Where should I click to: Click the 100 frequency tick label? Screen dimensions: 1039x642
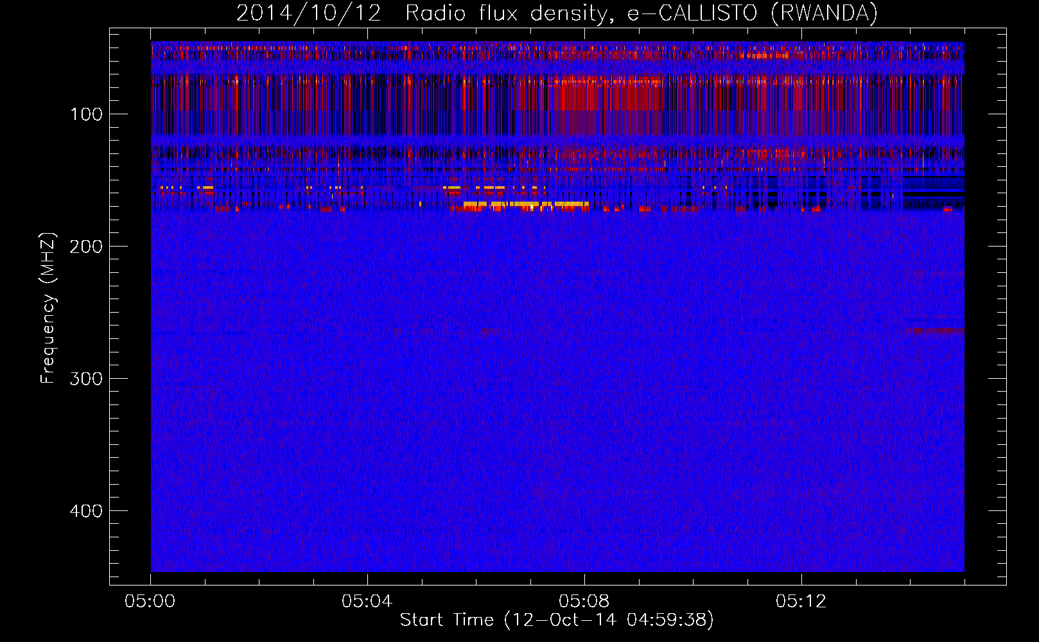click(x=86, y=114)
